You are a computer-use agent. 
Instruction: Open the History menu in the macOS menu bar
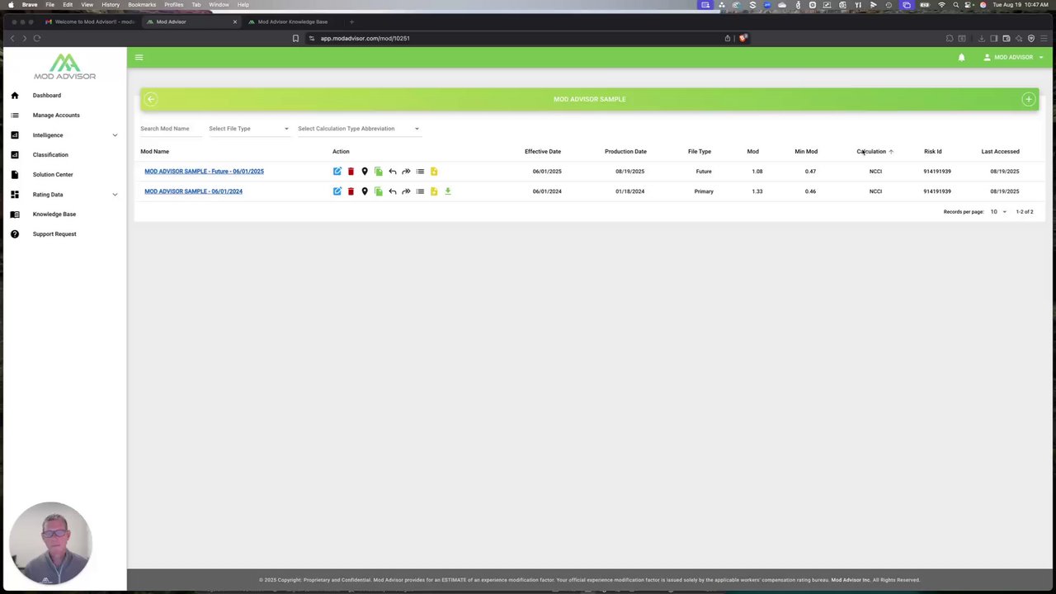pos(111,5)
